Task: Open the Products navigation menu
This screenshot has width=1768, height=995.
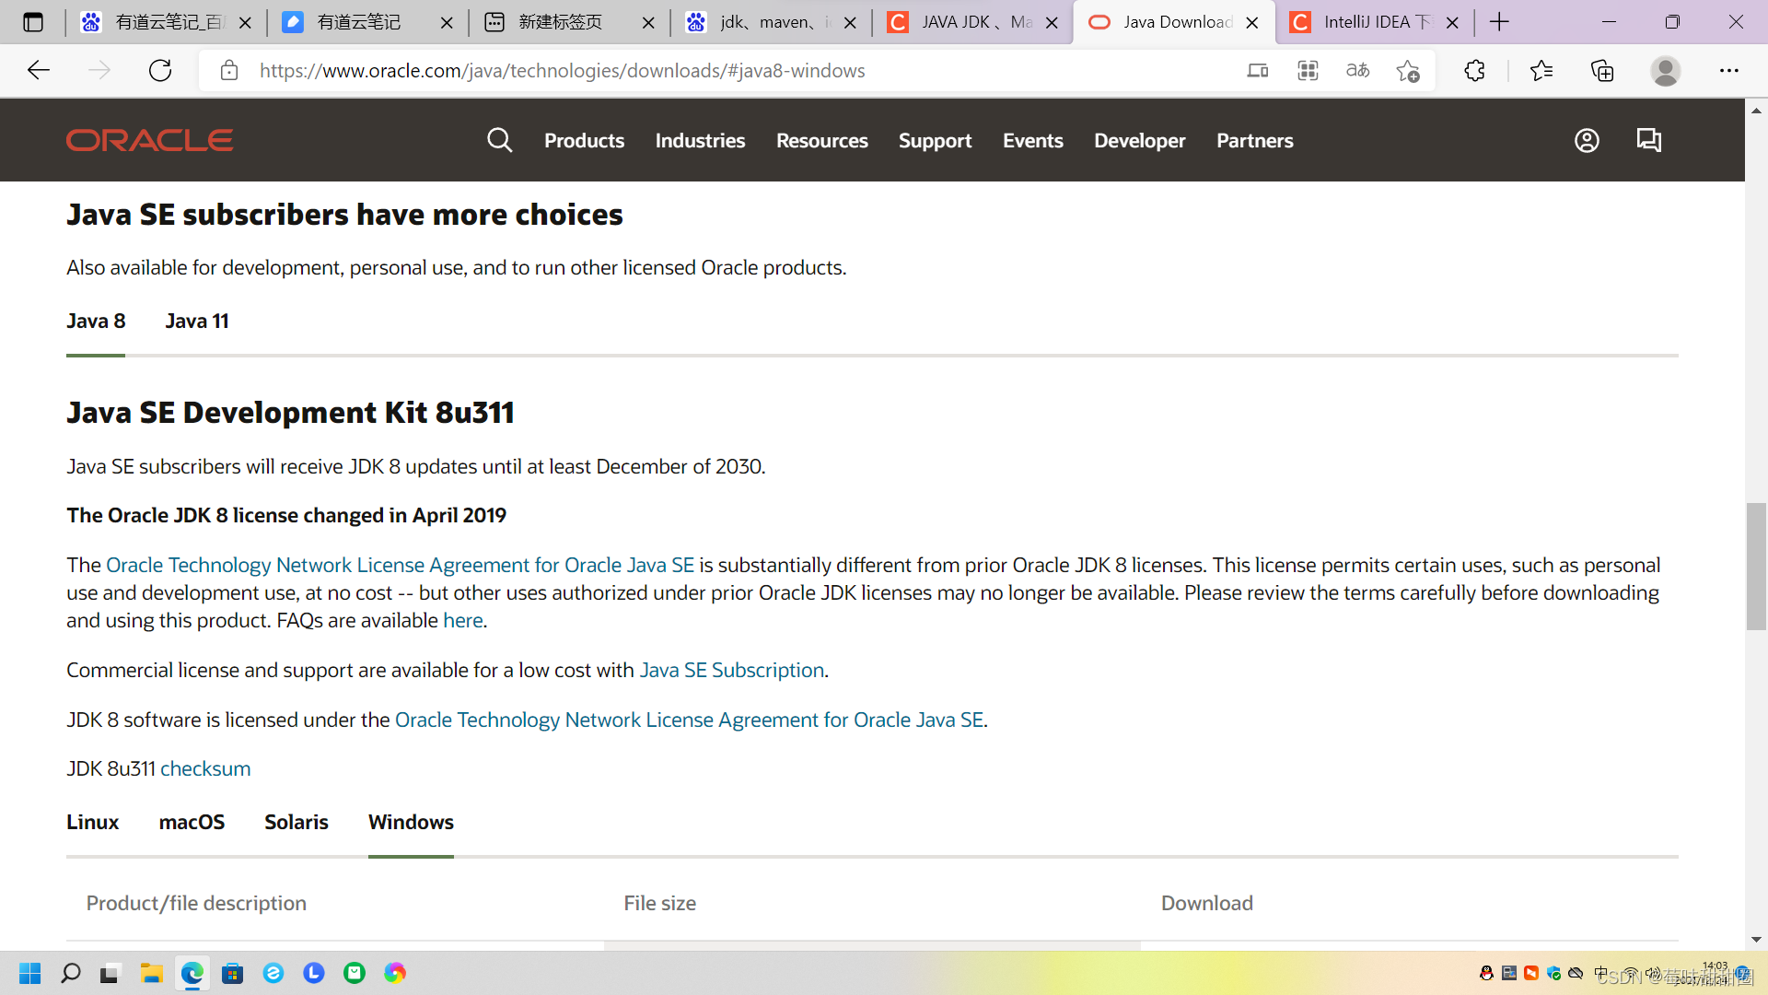Action: click(584, 141)
